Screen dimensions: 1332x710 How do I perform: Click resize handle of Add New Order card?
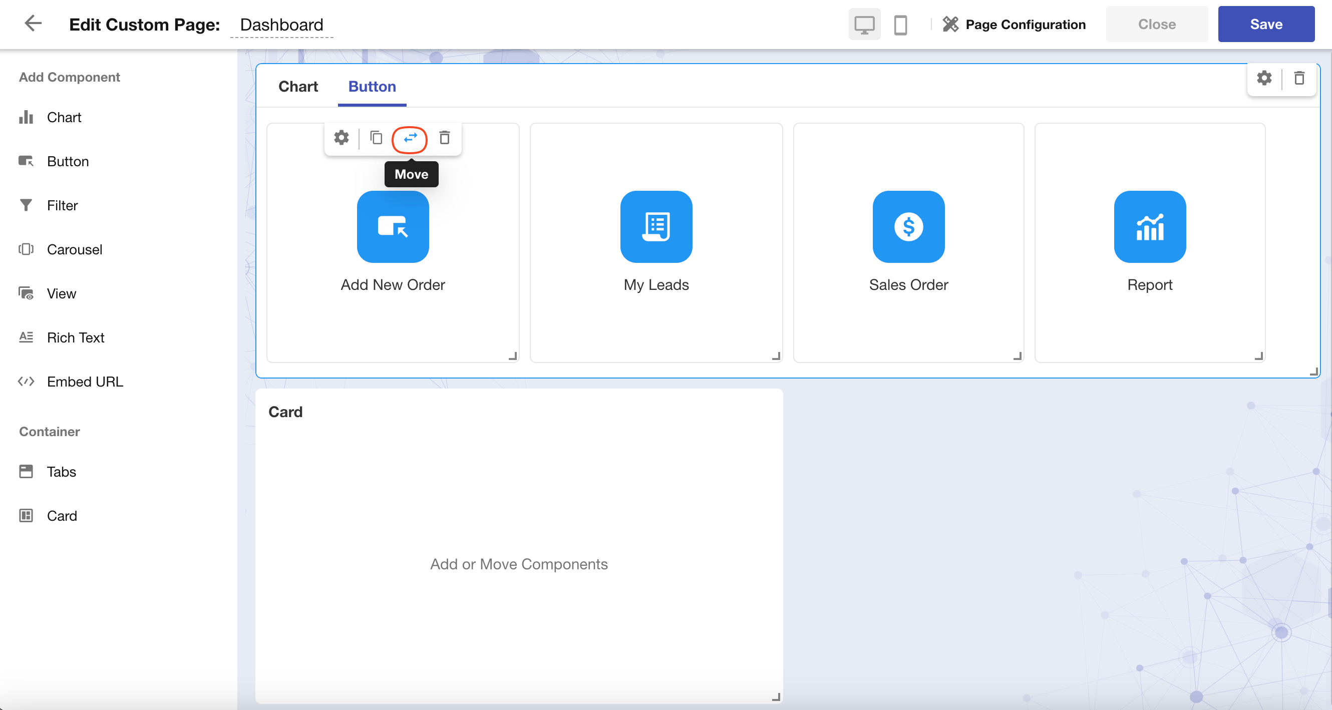[513, 356]
